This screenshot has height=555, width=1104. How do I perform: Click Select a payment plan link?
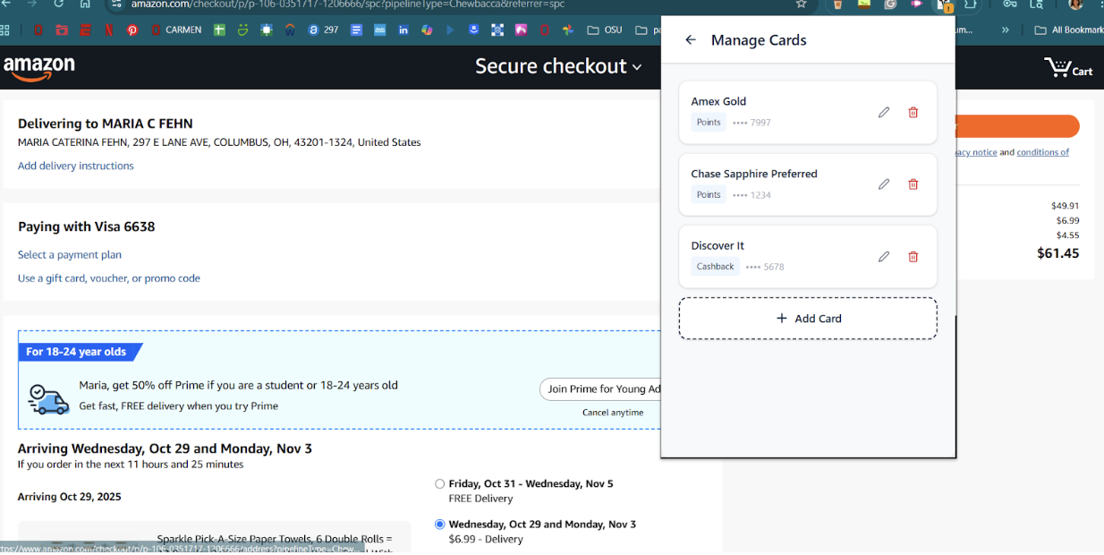[70, 255]
